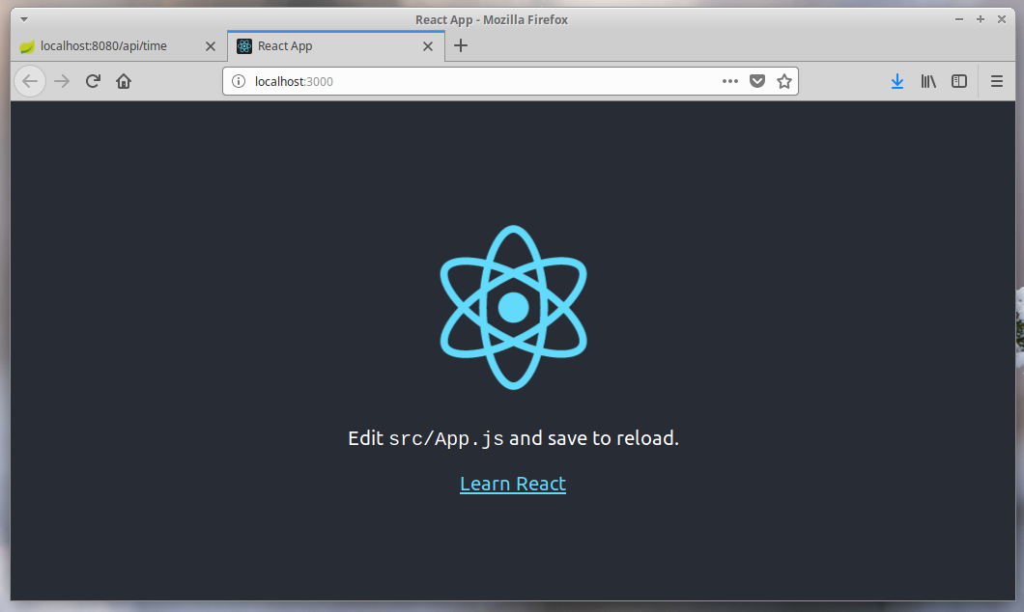Click the React favicon on the second tab
Viewport: 1024px width, 612px height.
(244, 45)
